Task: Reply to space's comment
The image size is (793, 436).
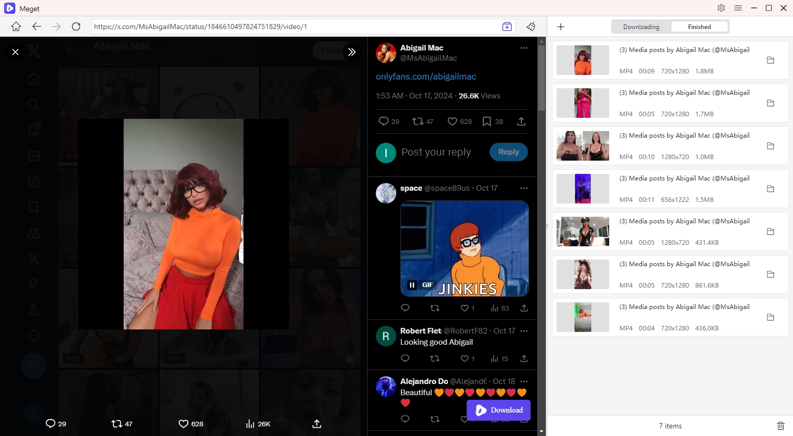Action: pos(405,308)
